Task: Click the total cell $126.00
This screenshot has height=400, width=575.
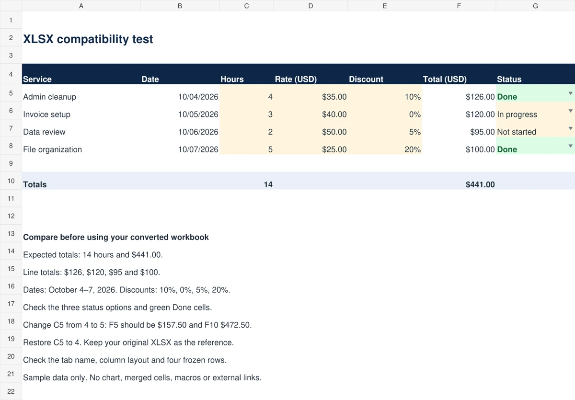Action: coord(459,93)
